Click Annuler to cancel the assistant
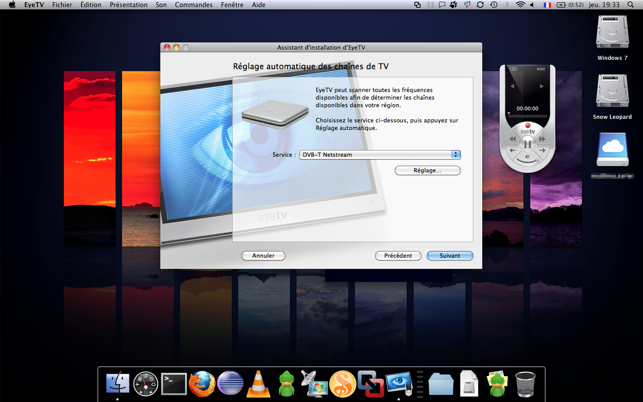This screenshot has width=643, height=402. [263, 255]
